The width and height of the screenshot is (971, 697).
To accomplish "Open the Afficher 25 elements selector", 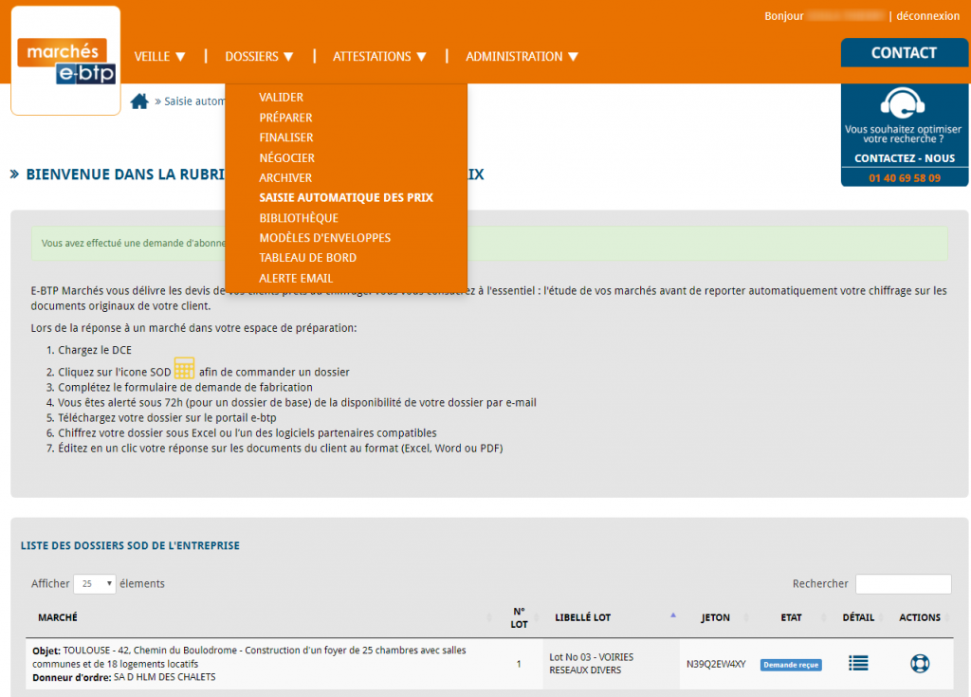I will 95,583.
